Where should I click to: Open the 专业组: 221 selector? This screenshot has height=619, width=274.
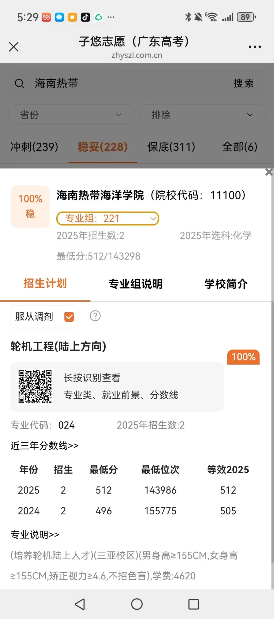pos(108,218)
